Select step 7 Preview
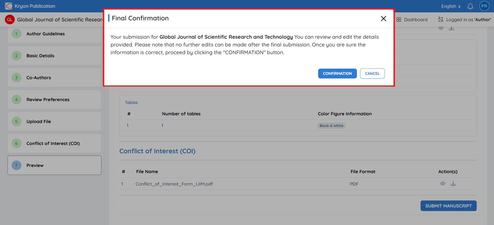Viewport: 494px width, 225px height. (x=54, y=165)
